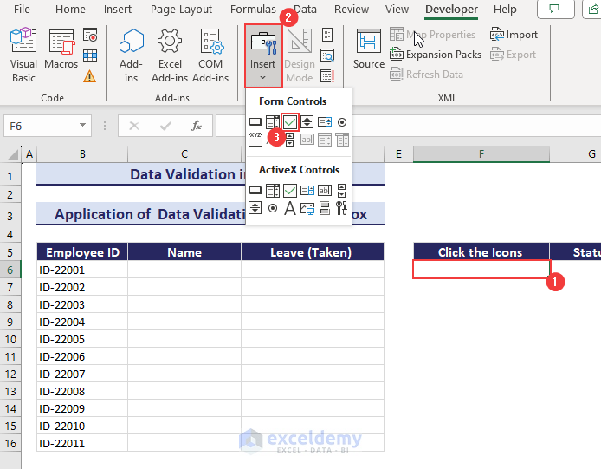This screenshot has width=601, height=469.
Task: Select List Box form control
Action: click(x=325, y=122)
